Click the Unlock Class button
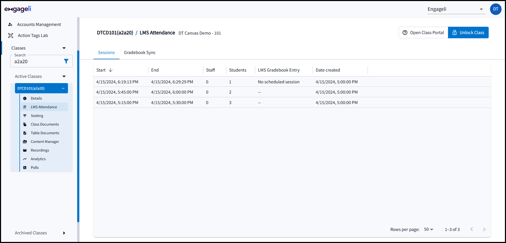This screenshot has height=243, width=506. pos(468,33)
